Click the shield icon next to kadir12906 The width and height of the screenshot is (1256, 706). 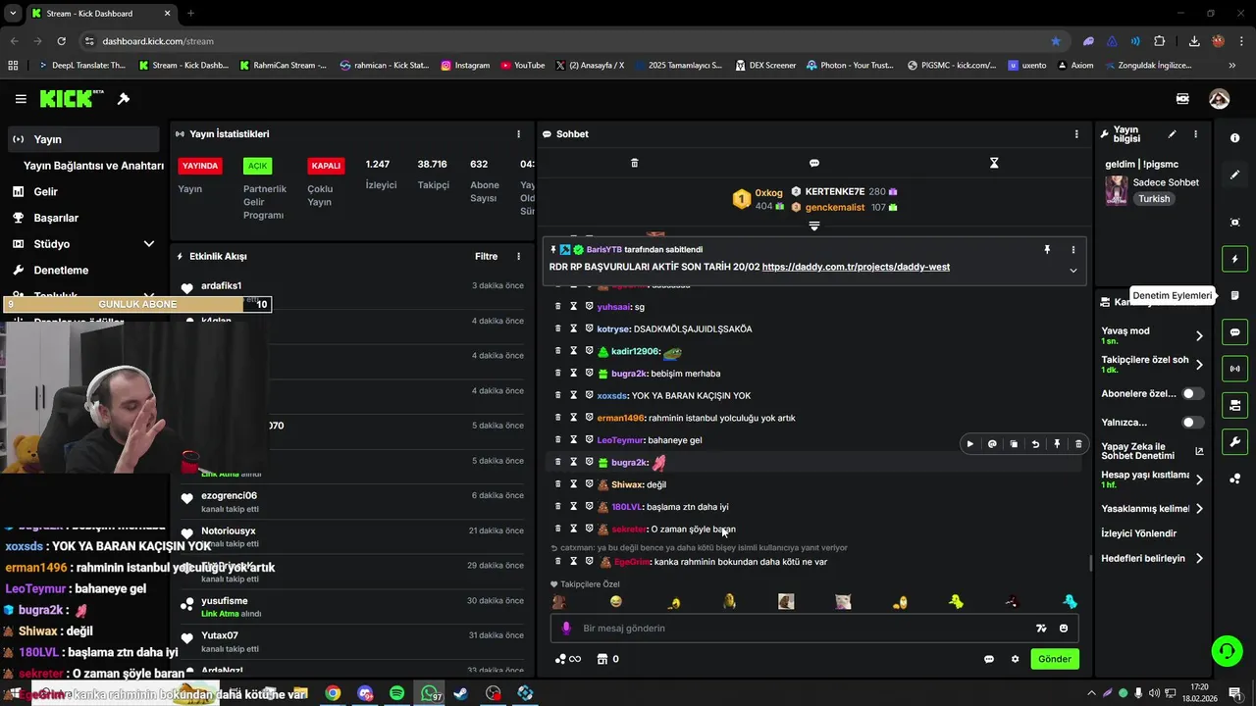590,351
